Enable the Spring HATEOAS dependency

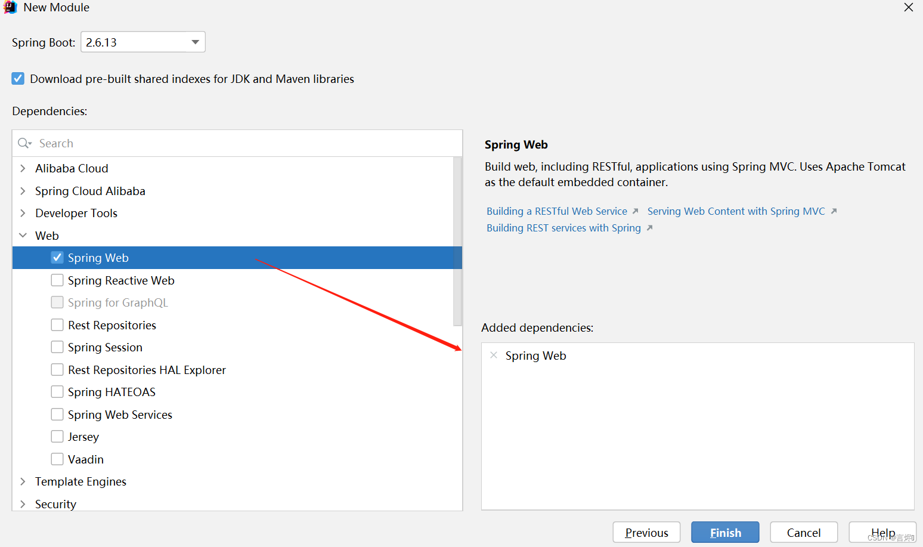57,392
